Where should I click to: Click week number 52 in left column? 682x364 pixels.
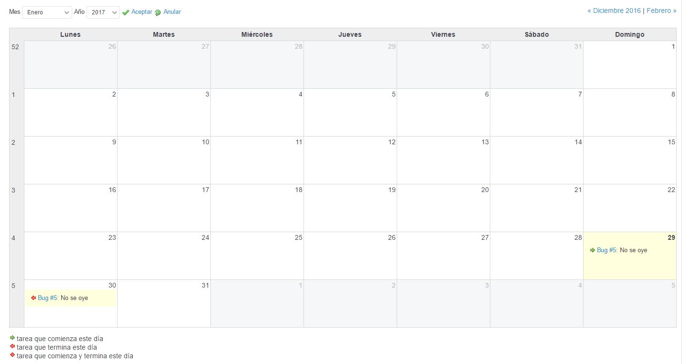(15, 47)
